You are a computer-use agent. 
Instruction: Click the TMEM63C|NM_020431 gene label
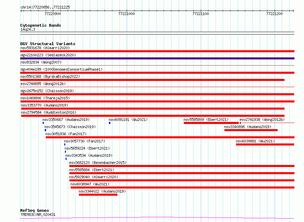(38, 214)
